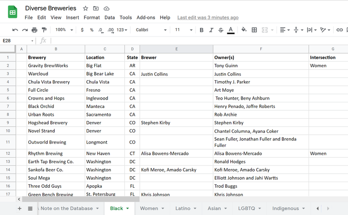348x215 pixels.
Task: Open the Add-ons menu
Action: tap(146, 18)
